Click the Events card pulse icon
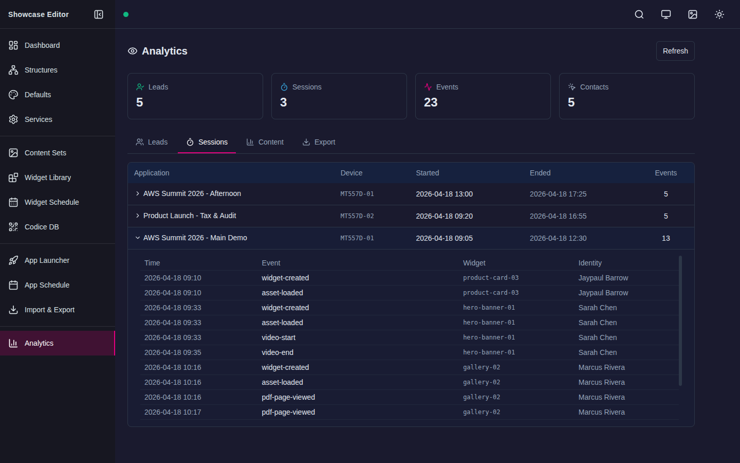 point(428,87)
